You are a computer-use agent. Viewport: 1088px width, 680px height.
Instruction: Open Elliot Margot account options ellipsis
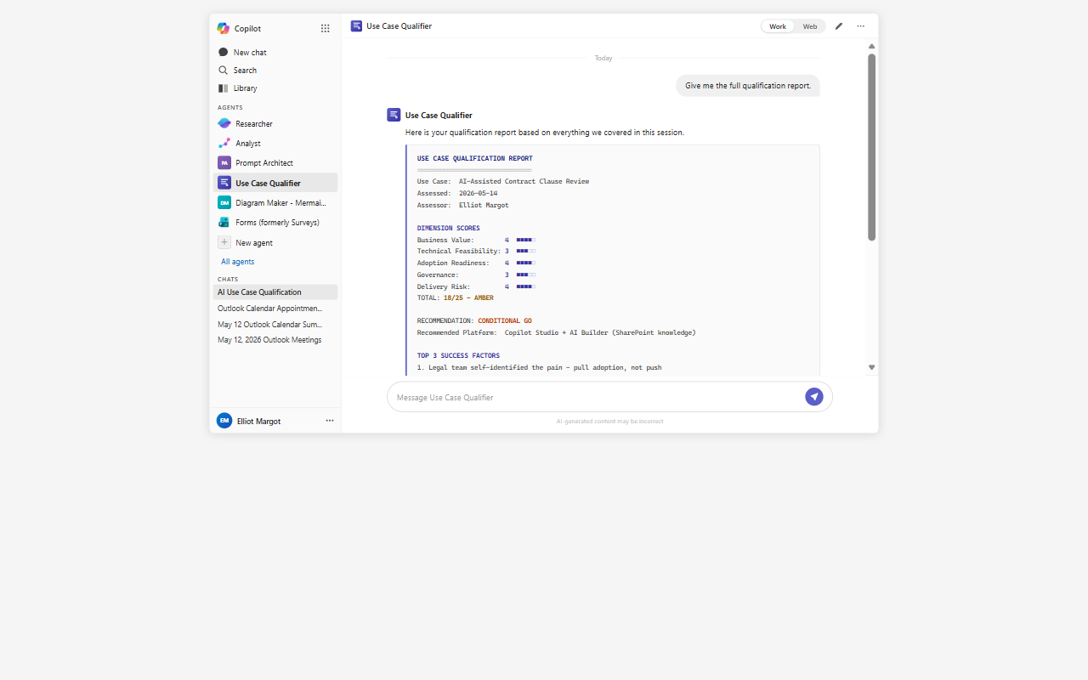point(330,421)
